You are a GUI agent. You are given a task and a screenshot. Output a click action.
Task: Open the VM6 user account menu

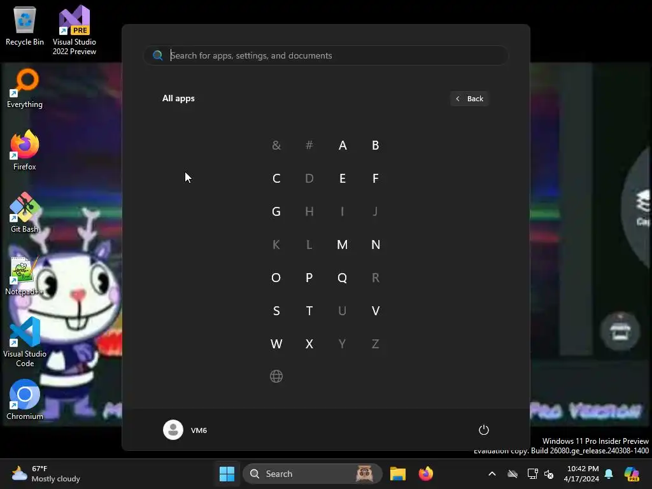185,430
